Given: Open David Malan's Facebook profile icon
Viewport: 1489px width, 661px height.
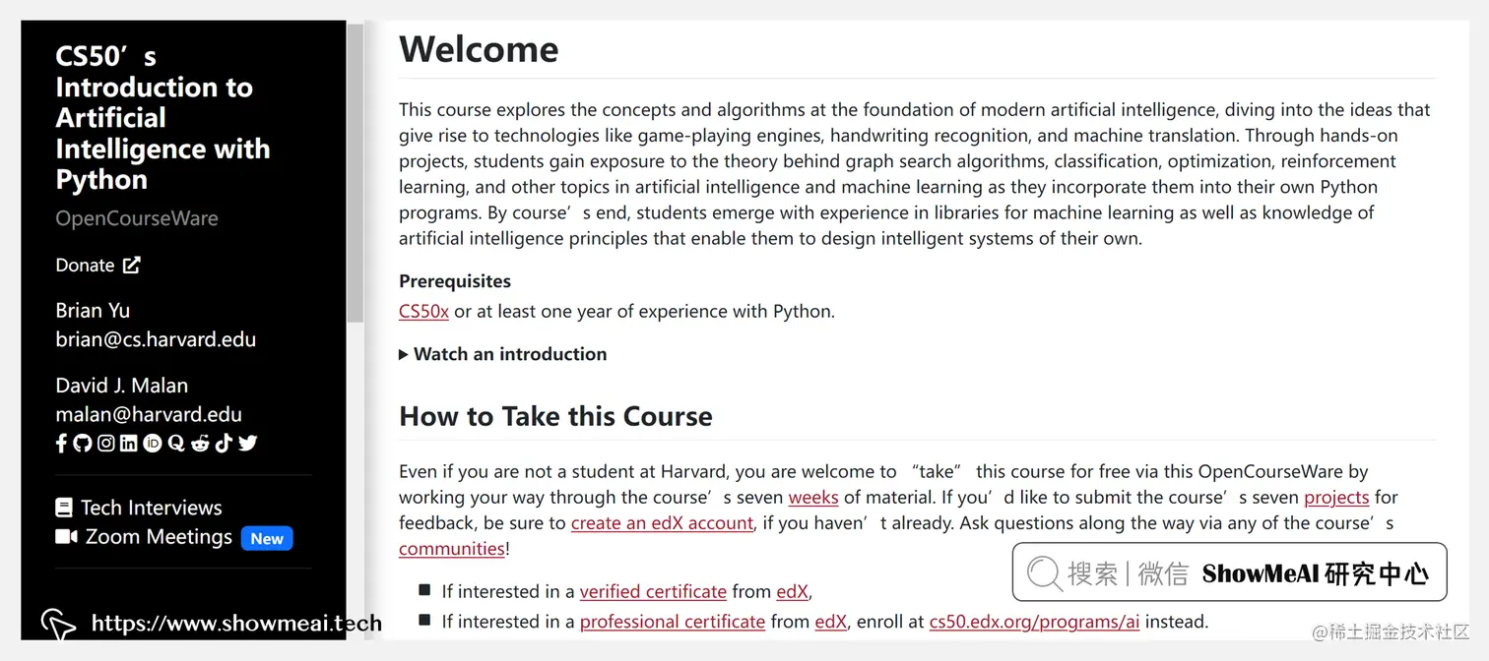Looking at the screenshot, I should pyautogui.click(x=61, y=443).
